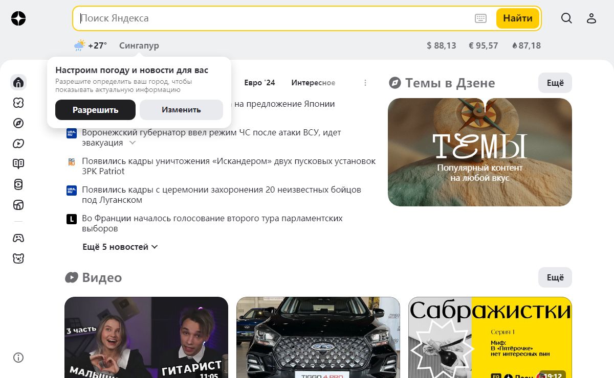Open the ГИТАРИСТ video thumbnail
The height and width of the screenshot is (378, 614).
(x=146, y=338)
